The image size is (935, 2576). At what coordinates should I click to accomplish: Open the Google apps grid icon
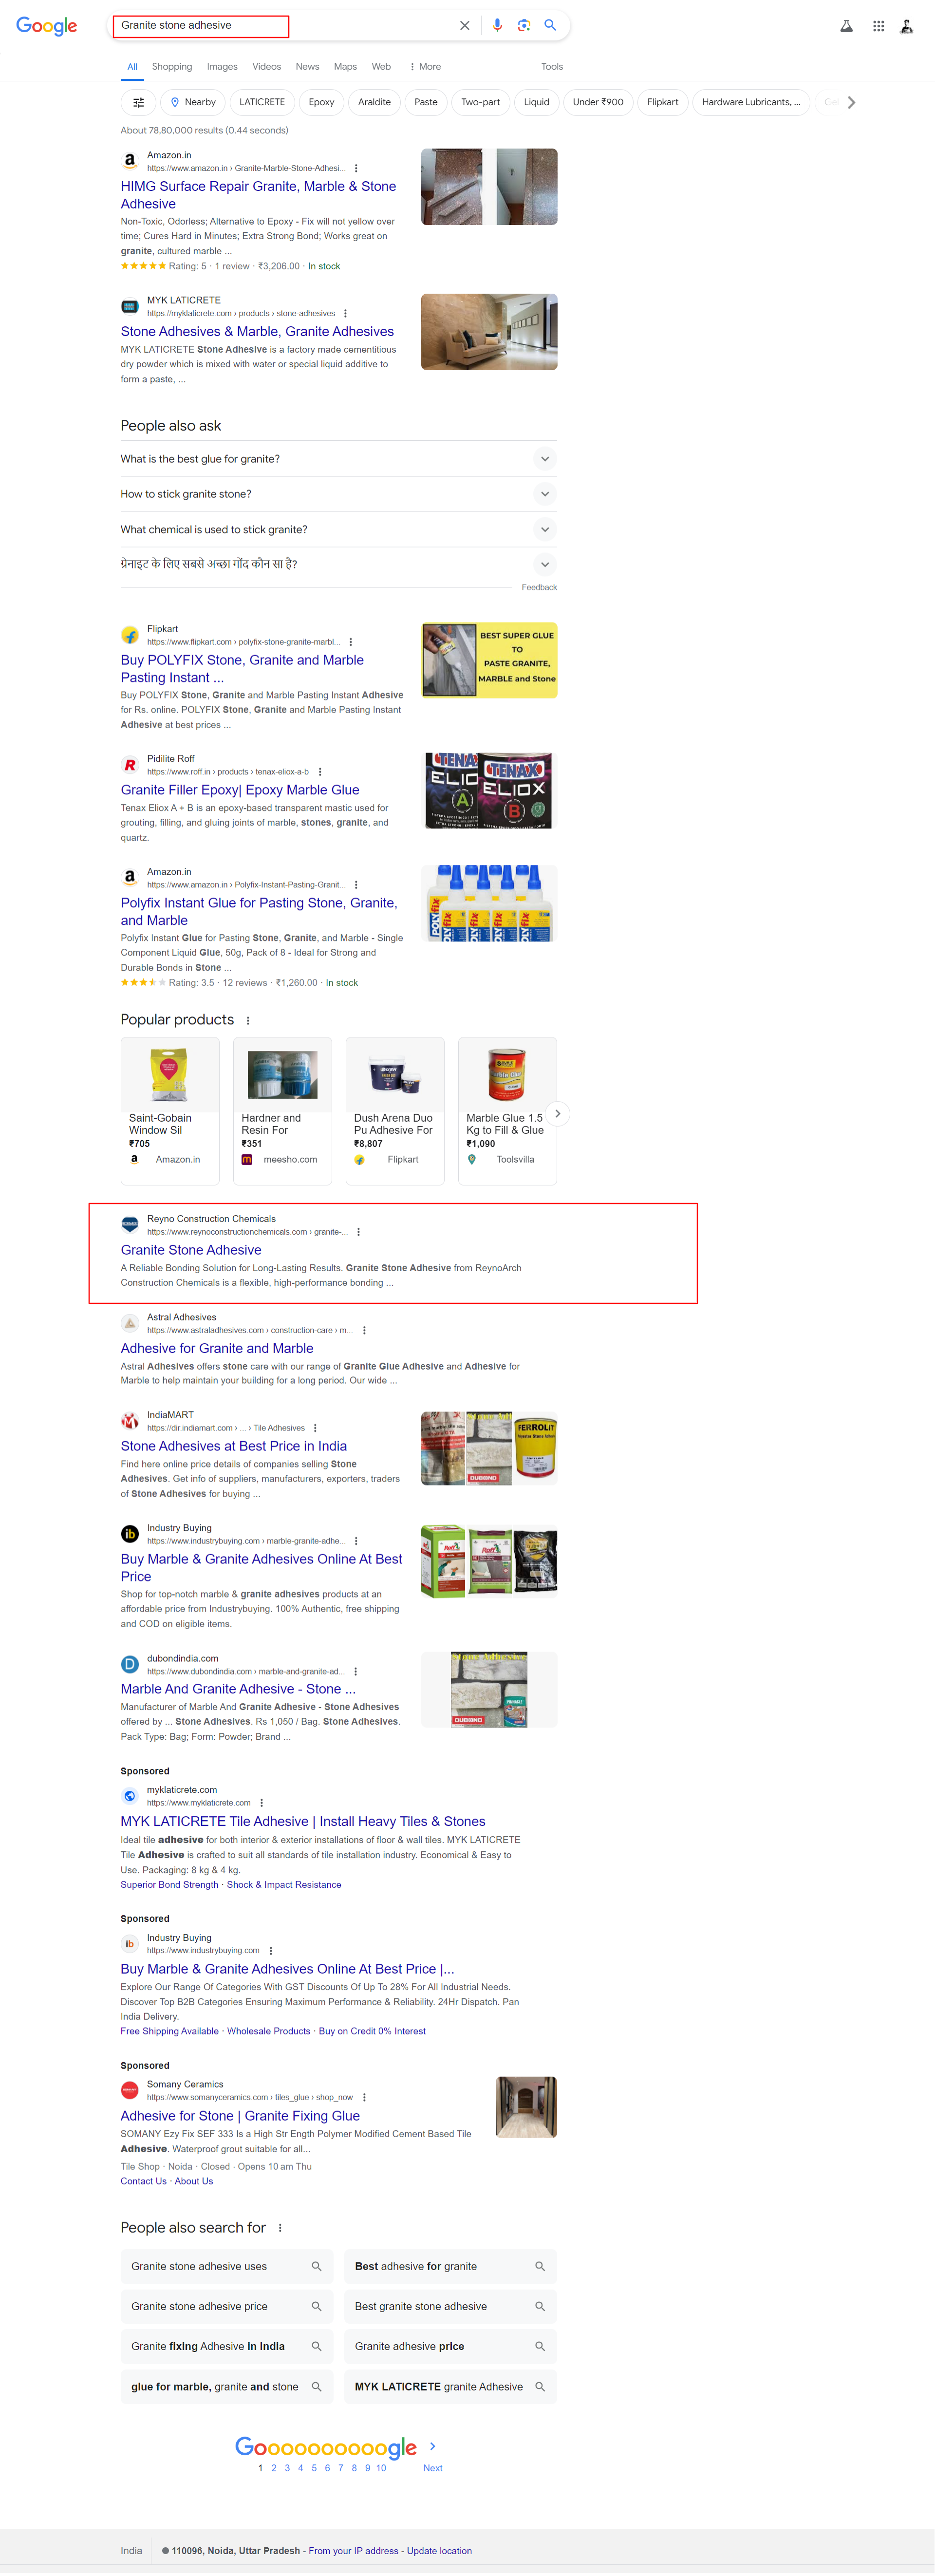pyautogui.click(x=878, y=26)
